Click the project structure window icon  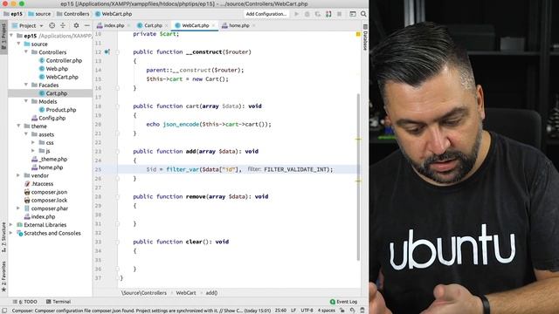point(353,14)
